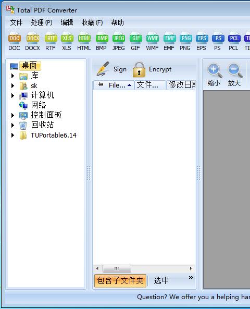The height and width of the screenshot is (309, 250).
Task: Open the 帮助 menu
Action: pyautogui.click(x=117, y=22)
